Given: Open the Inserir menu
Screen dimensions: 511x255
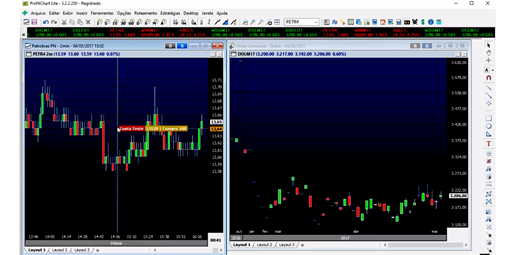Looking at the screenshot, I should point(82,13).
